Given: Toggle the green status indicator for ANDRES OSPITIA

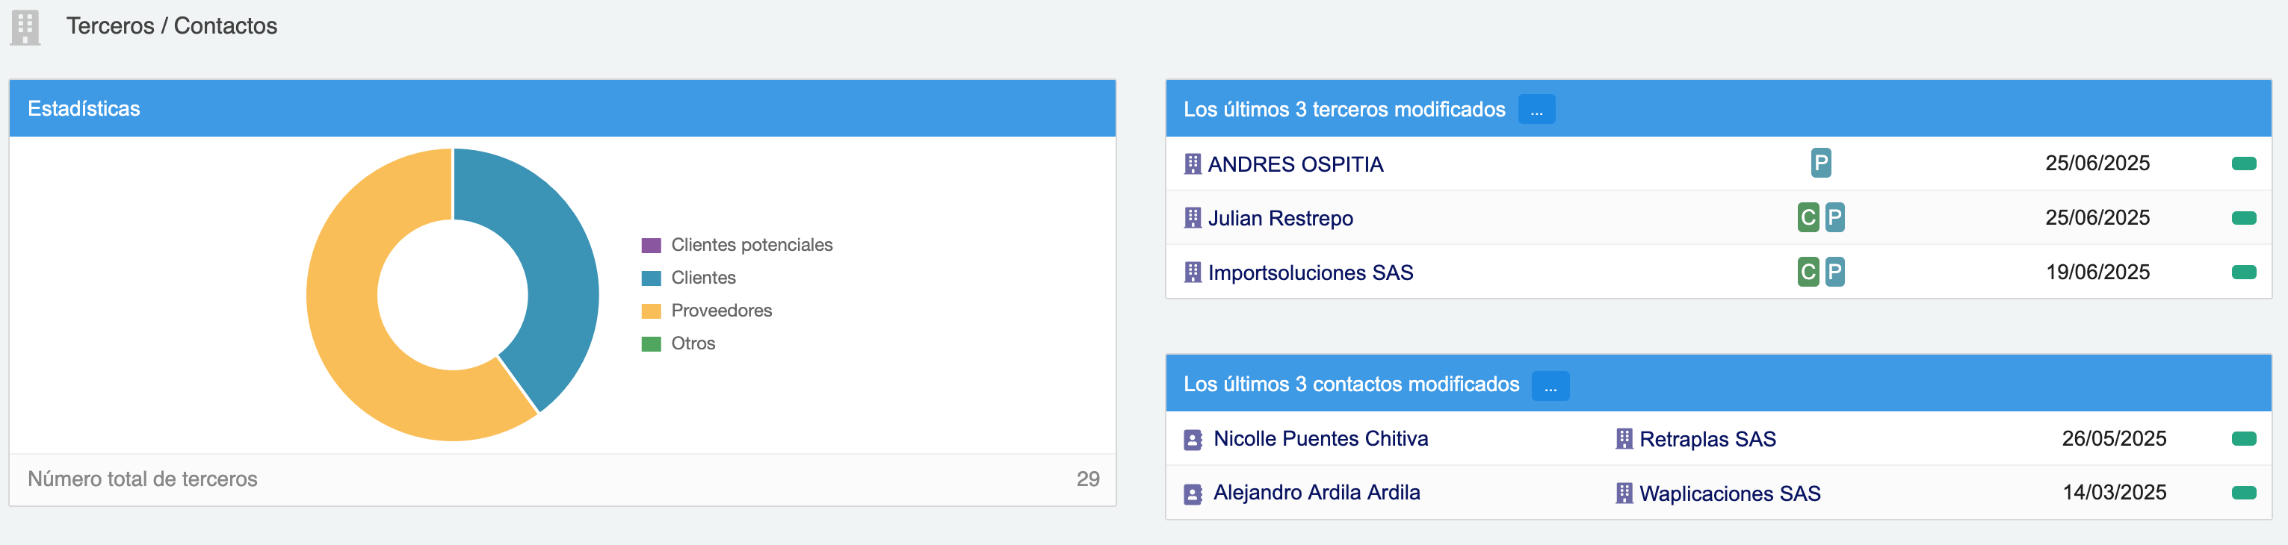Looking at the screenshot, I should tap(2244, 163).
